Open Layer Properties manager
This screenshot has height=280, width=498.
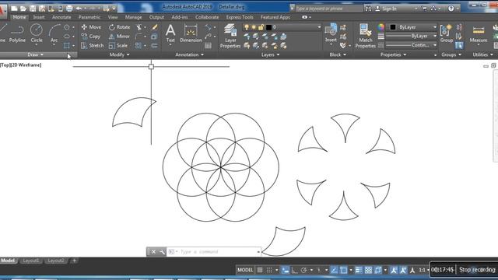click(x=230, y=36)
